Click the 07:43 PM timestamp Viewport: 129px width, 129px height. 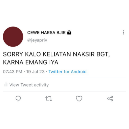(13, 72)
